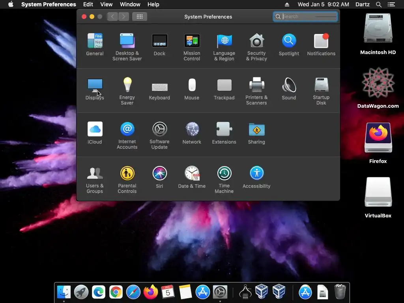
Task: Focus the System Preferences search field
Action: pos(305,17)
